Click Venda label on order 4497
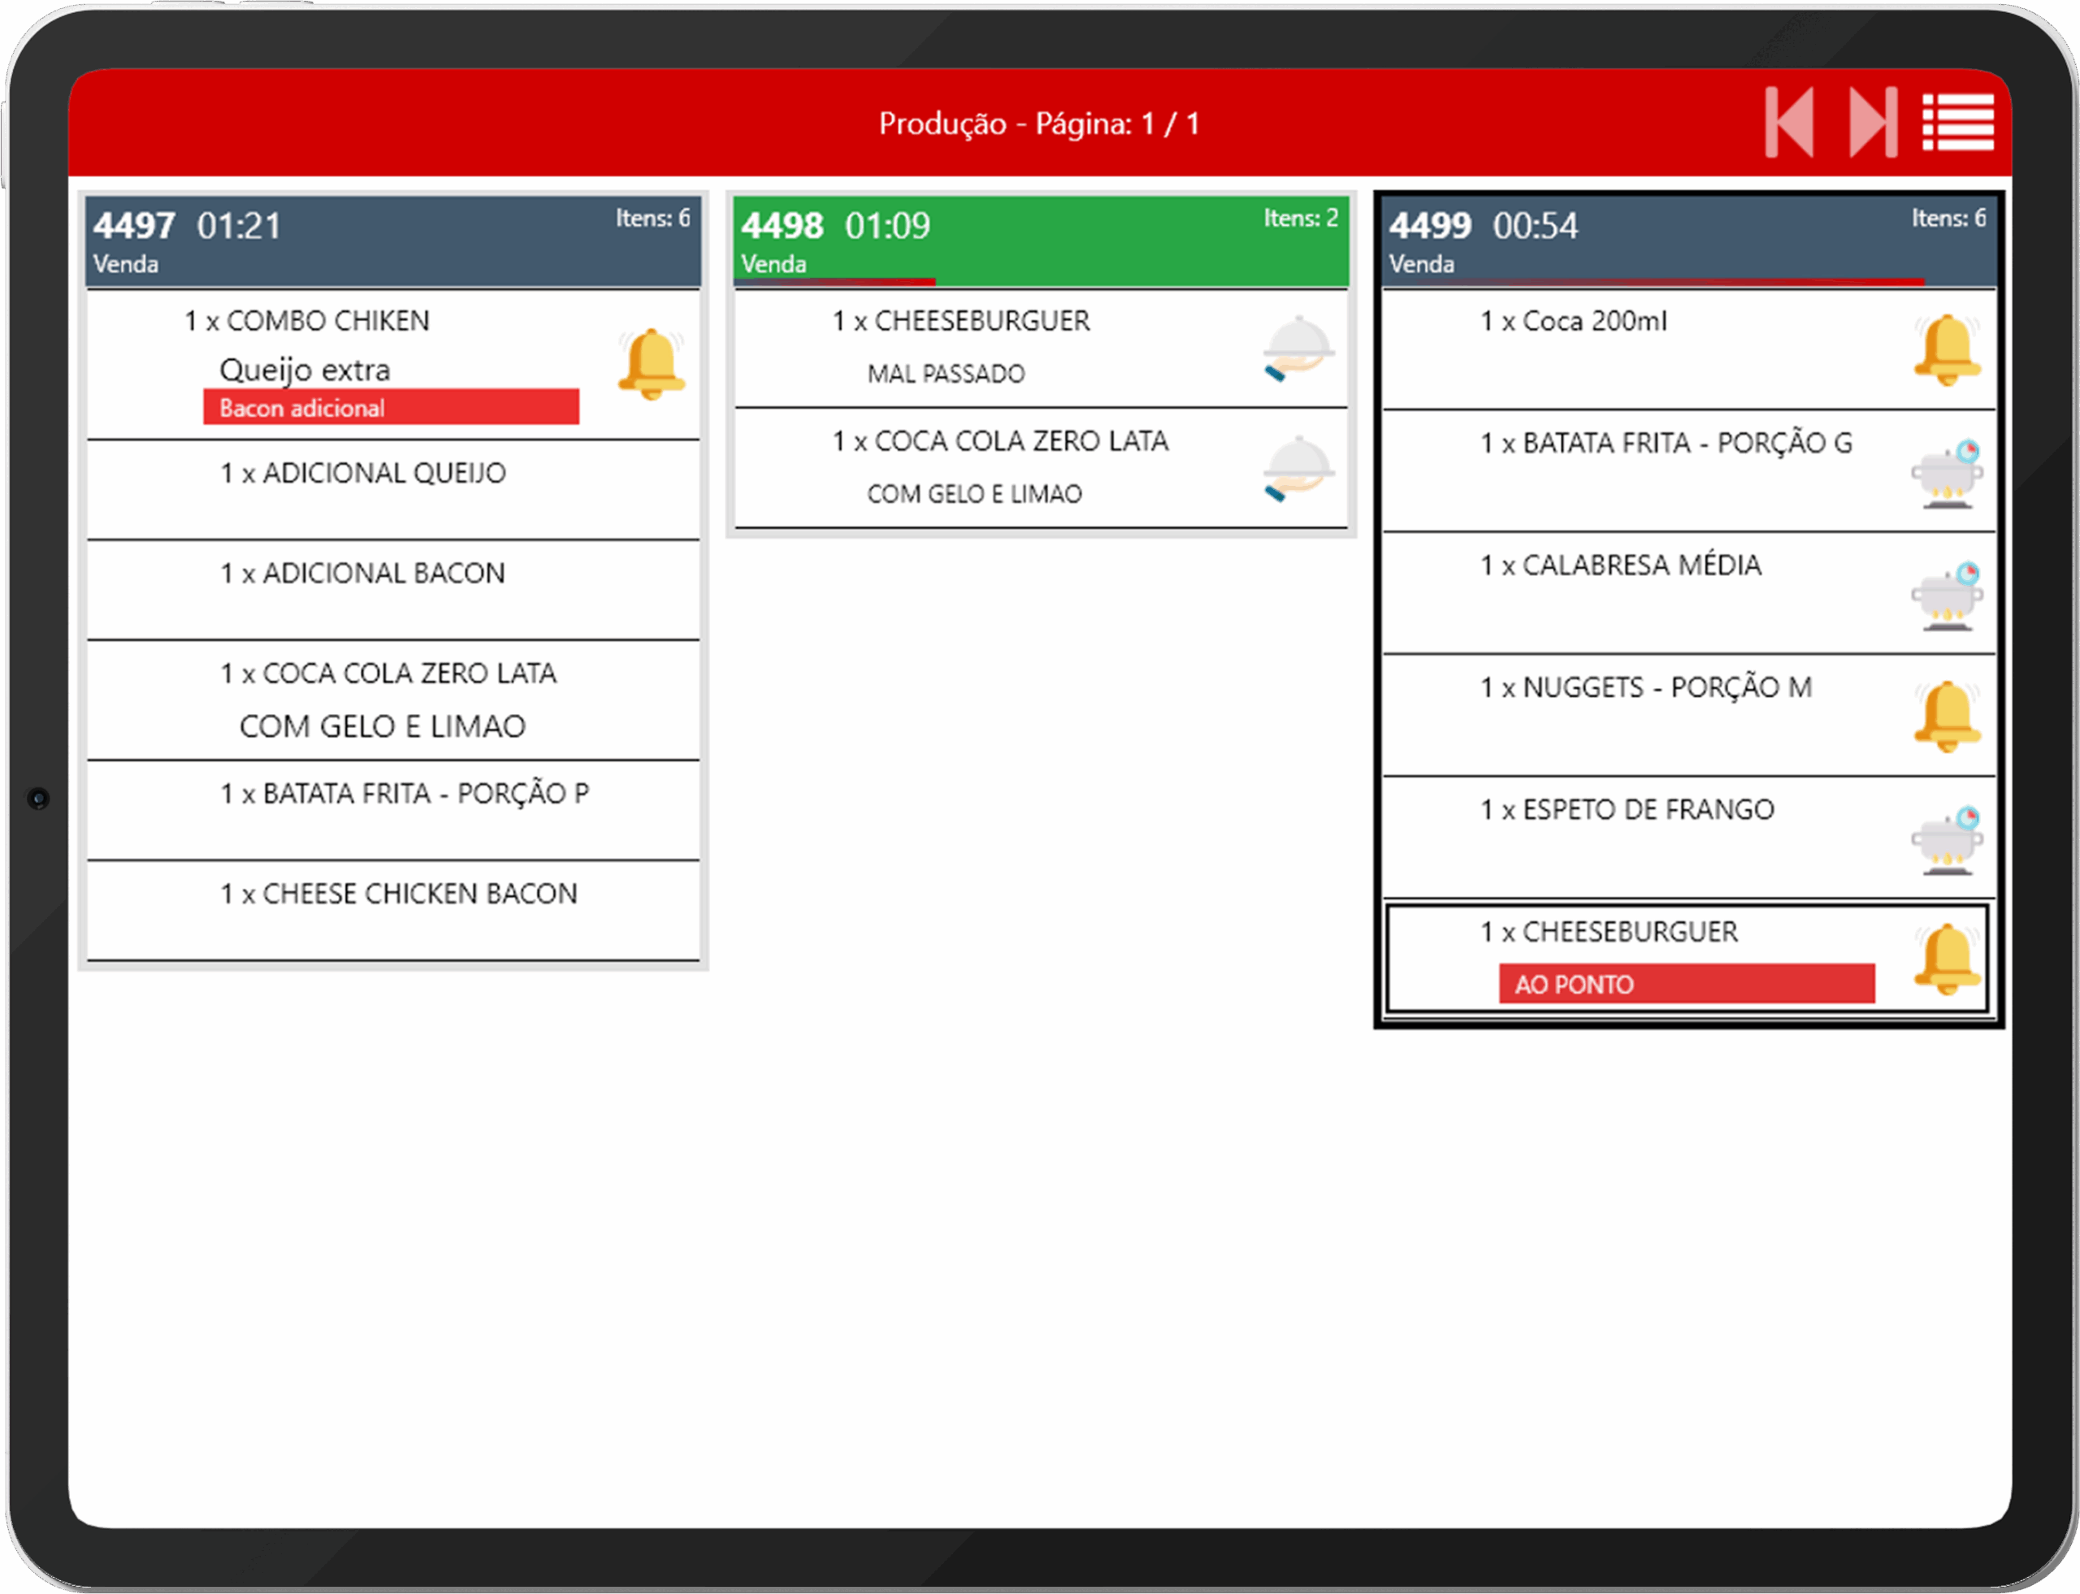This screenshot has width=2080, height=1594. click(x=125, y=264)
